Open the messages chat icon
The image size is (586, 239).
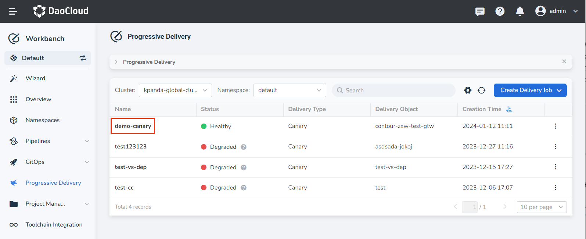click(x=480, y=12)
